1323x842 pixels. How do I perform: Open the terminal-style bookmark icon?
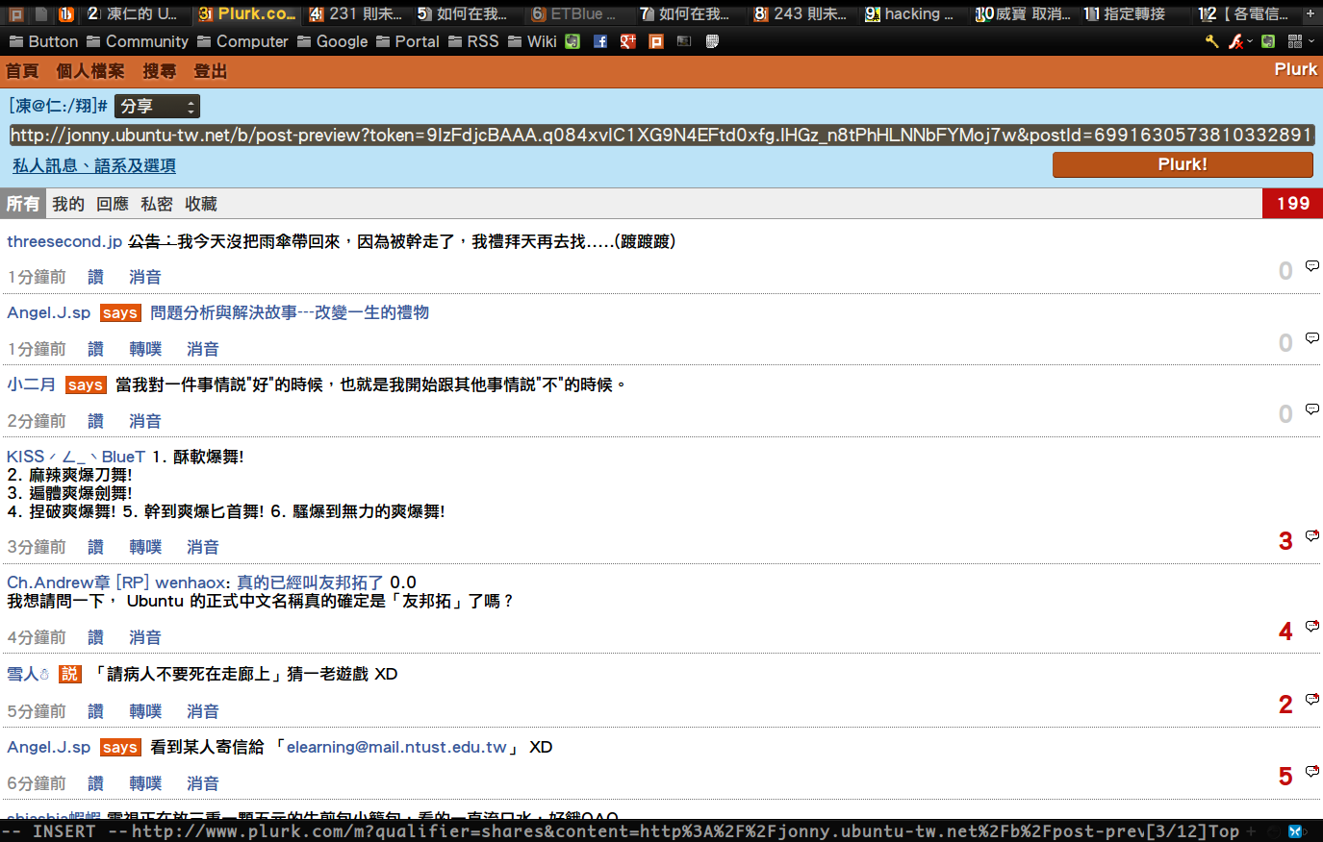(684, 41)
